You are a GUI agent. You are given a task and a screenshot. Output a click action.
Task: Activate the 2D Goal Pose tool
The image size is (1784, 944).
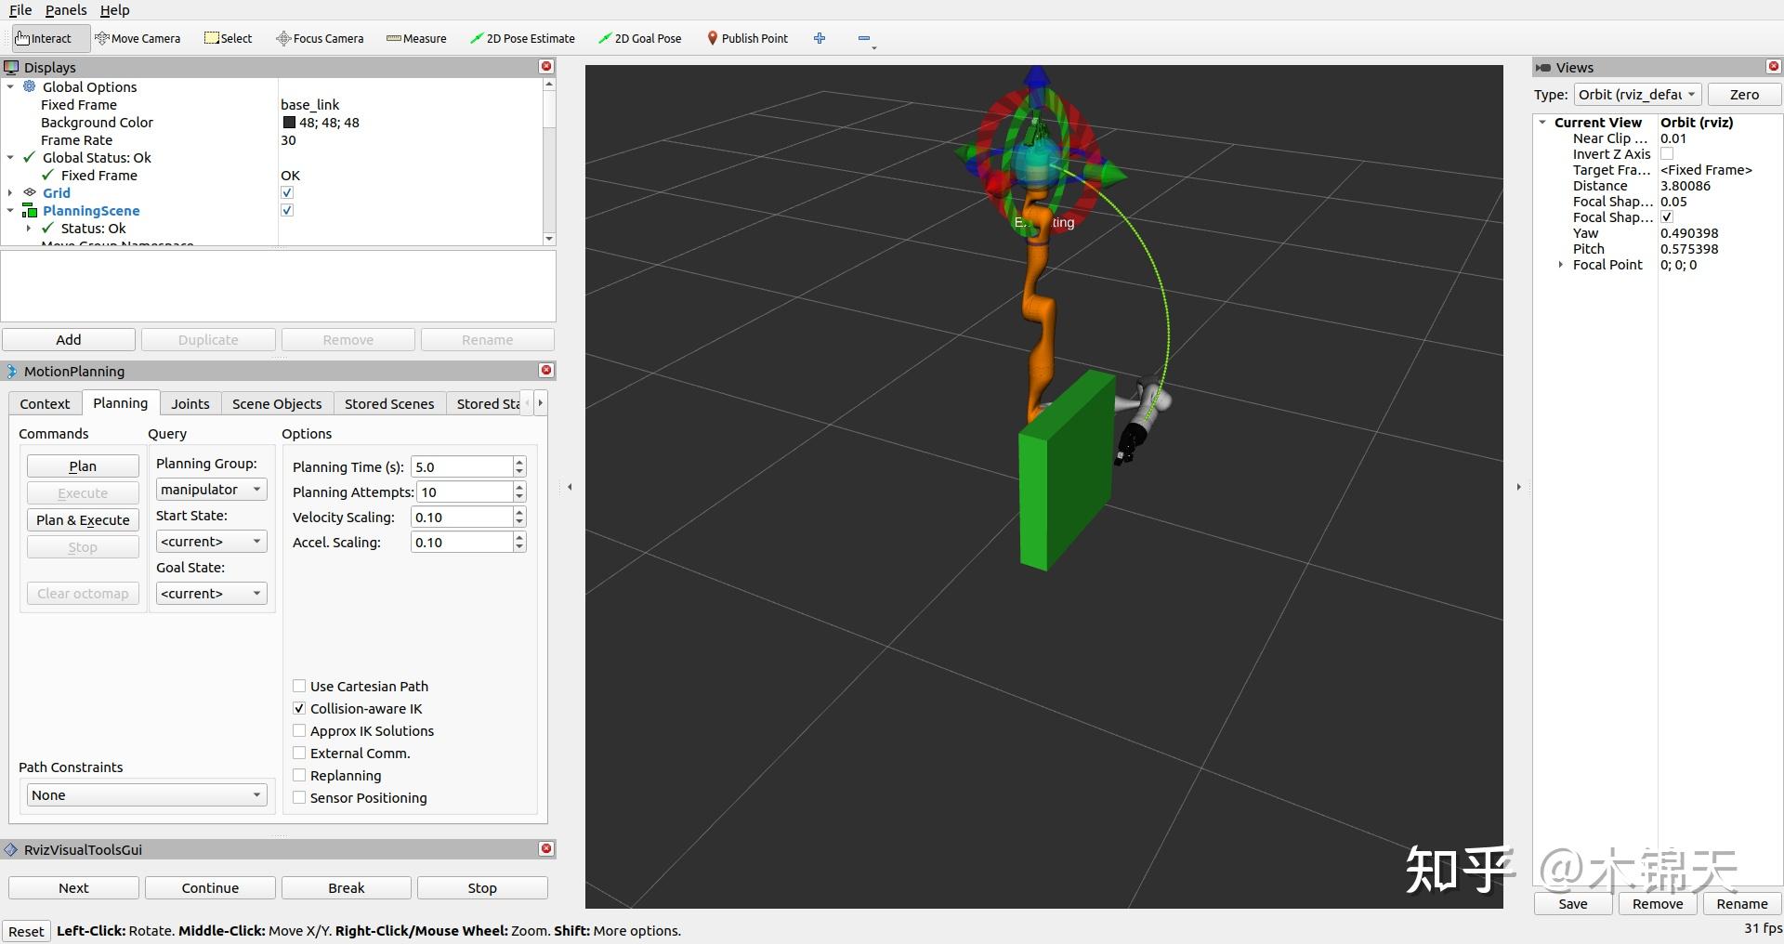point(639,38)
